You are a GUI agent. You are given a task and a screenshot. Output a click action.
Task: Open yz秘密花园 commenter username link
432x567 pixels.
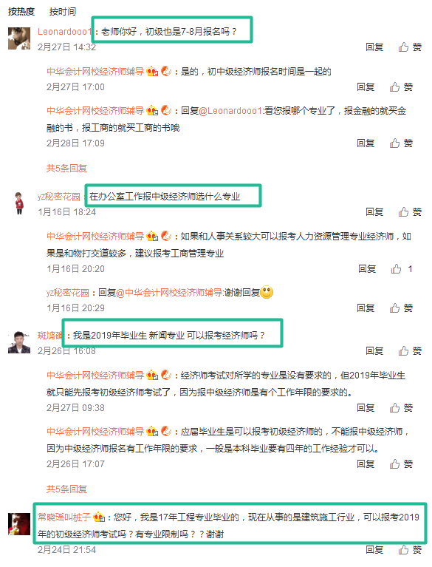tap(59, 197)
